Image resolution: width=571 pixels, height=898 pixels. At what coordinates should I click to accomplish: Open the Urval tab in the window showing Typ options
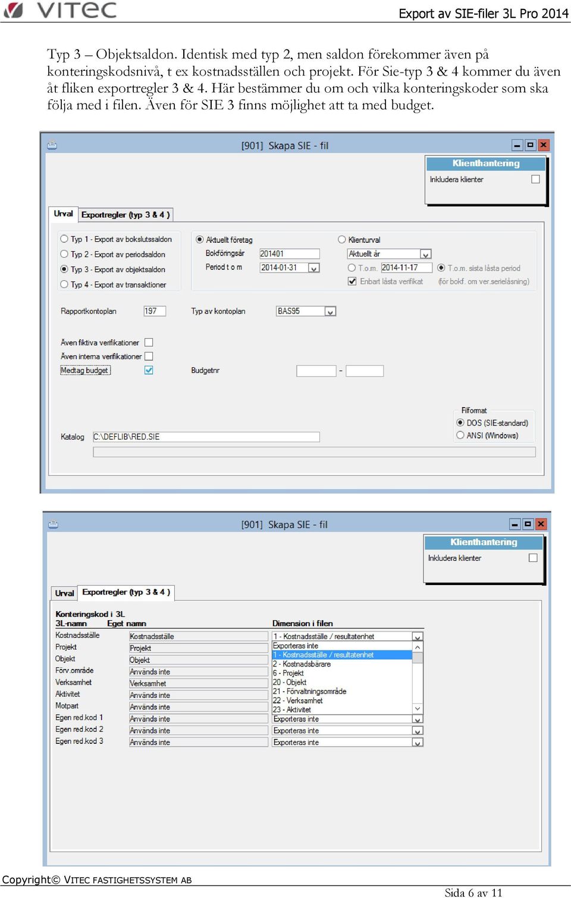click(x=63, y=214)
